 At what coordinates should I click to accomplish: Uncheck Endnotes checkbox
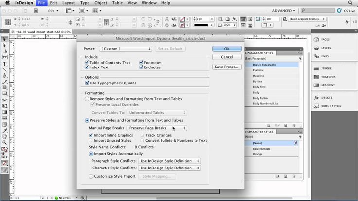point(141,67)
